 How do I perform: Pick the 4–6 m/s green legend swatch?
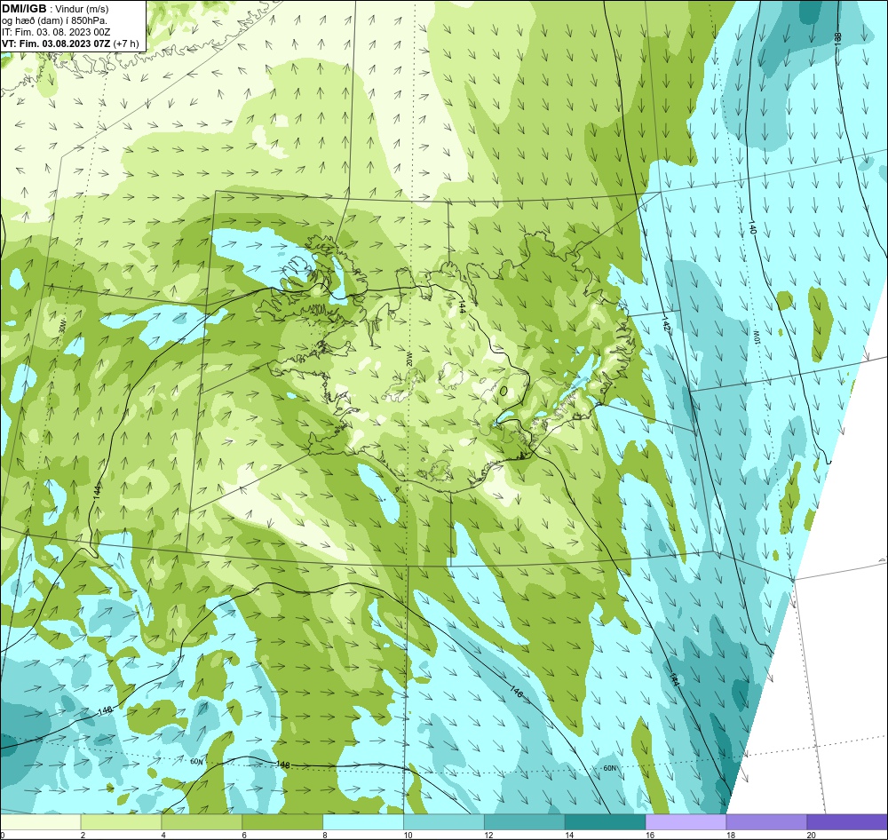(202, 822)
